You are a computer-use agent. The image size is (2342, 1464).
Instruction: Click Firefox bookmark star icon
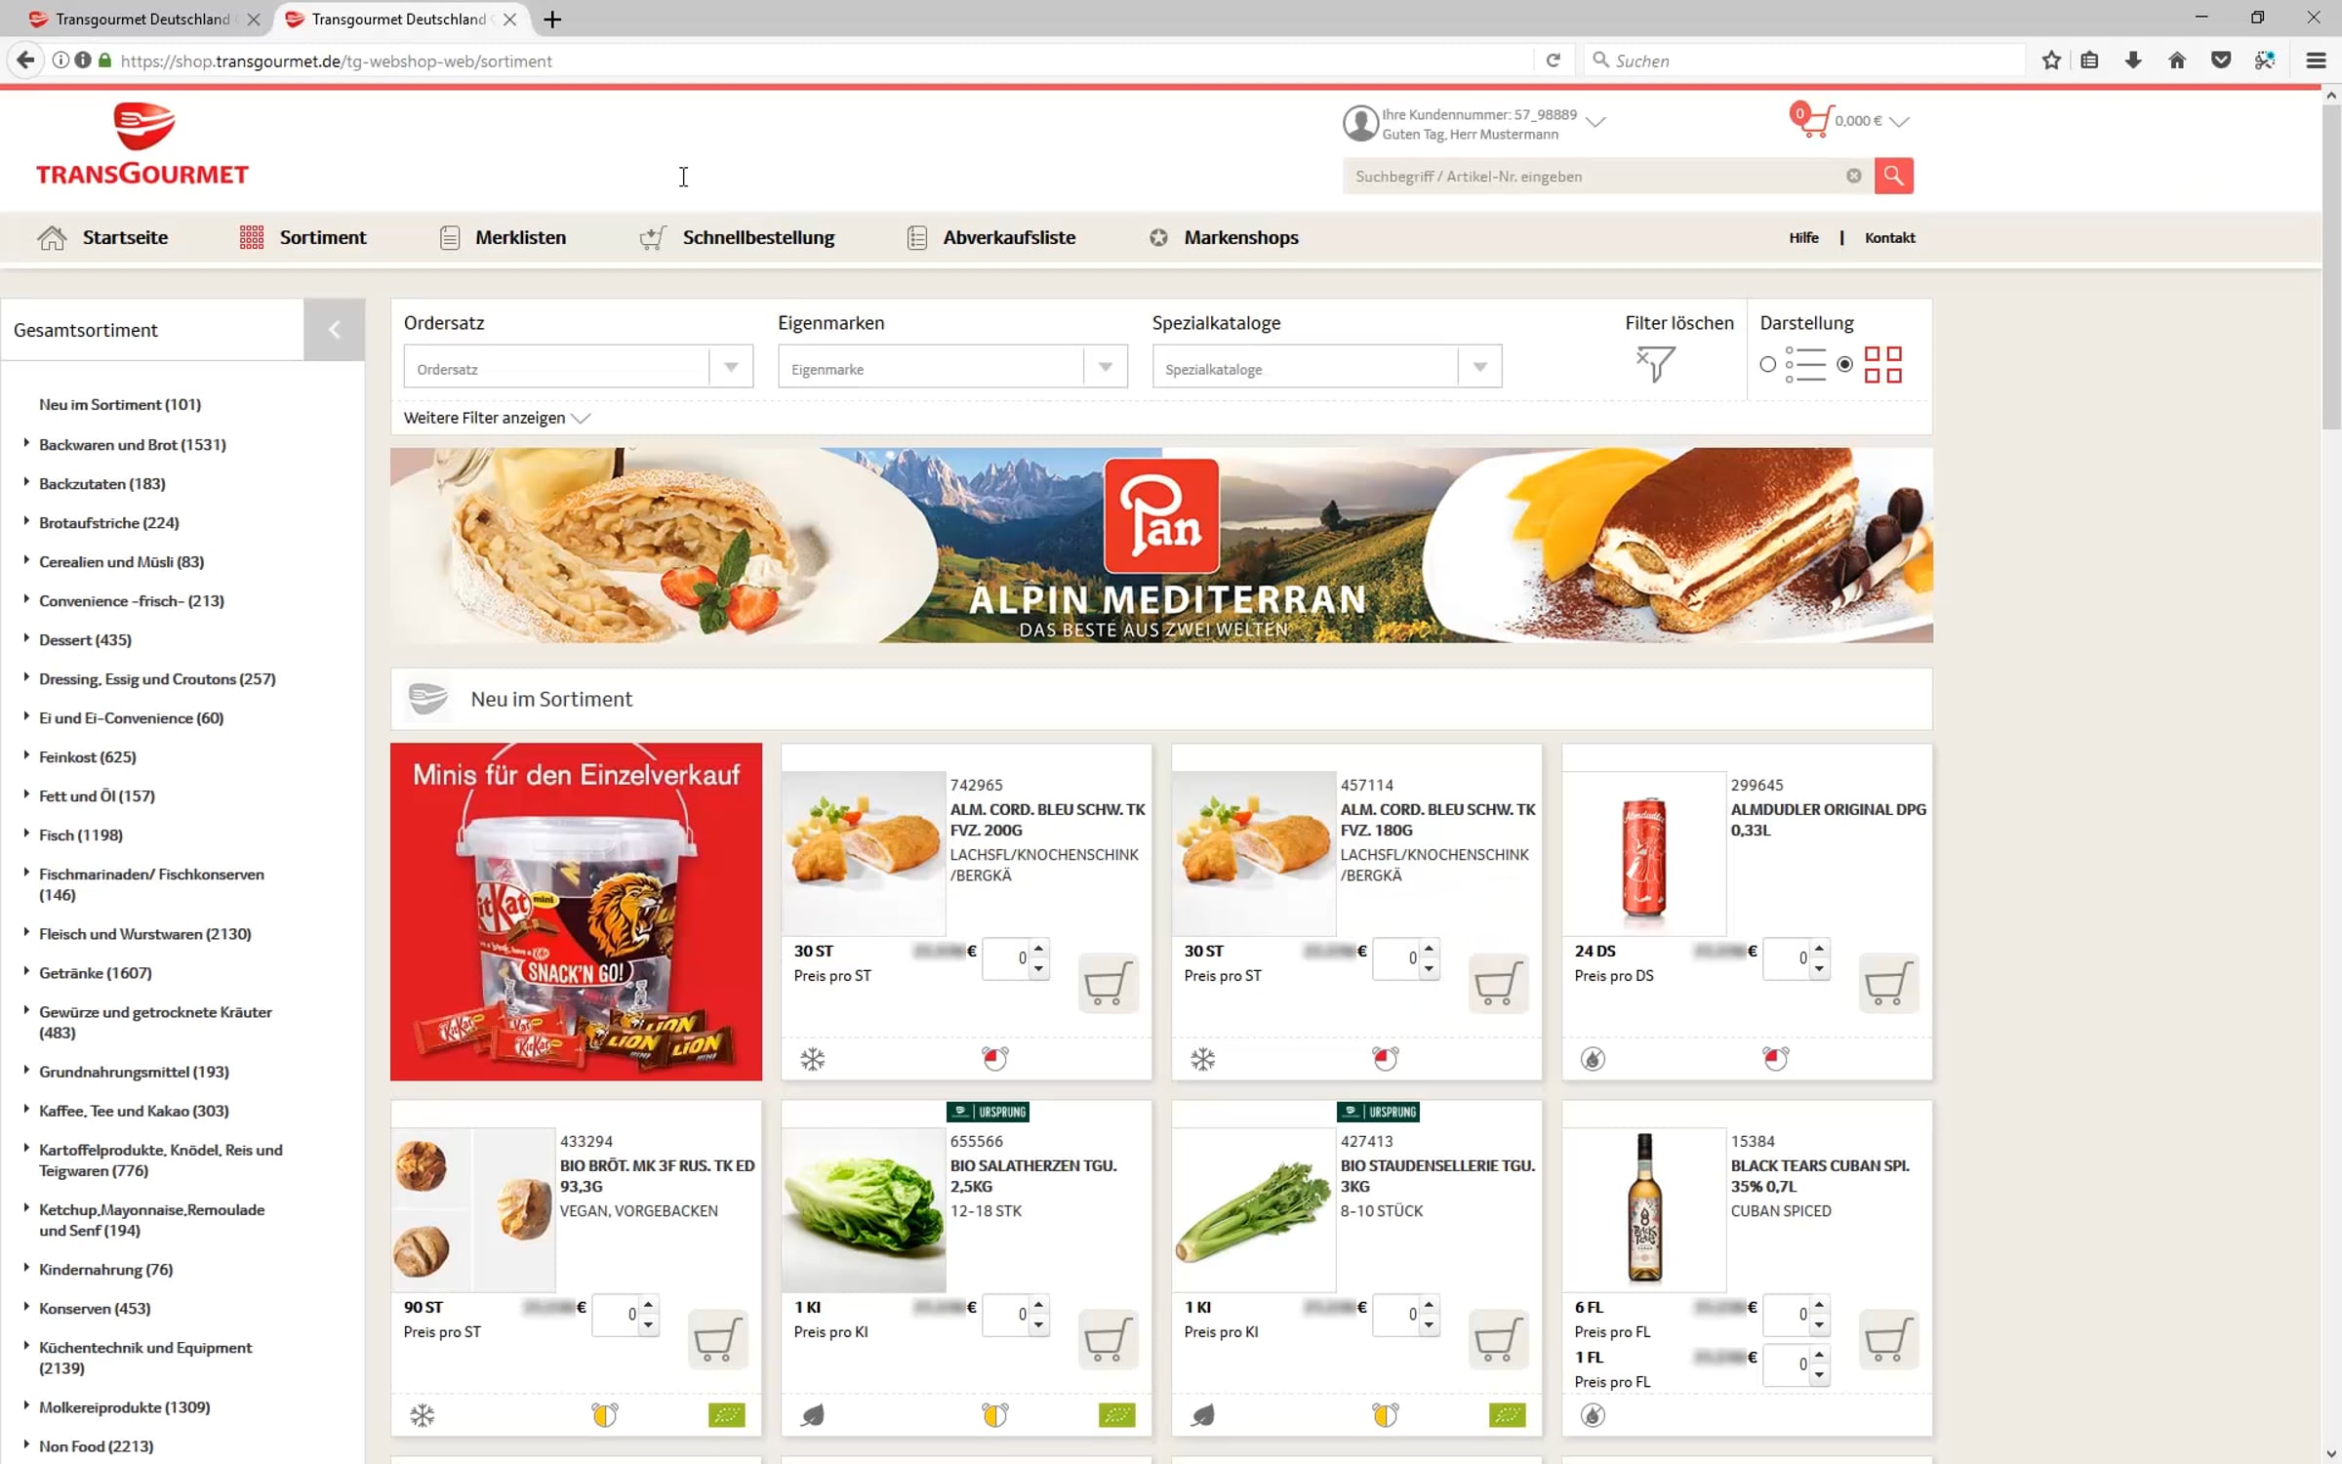point(2050,61)
